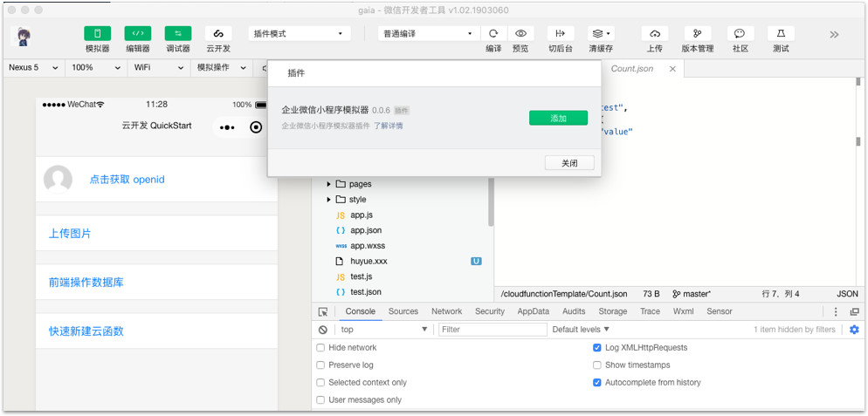Open the console context 'top' dropdown
Image resolution: width=868 pixels, height=416 pixels.
[383, 330]
